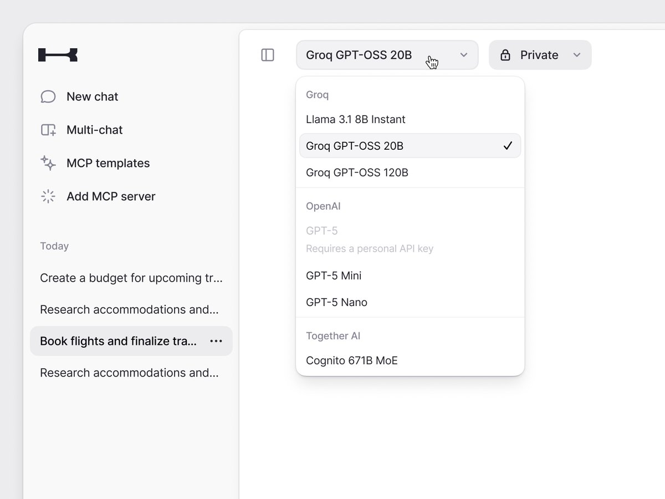Open MCP templates
The width and height of the screenshot is (665, 499).
coord(108,163)
